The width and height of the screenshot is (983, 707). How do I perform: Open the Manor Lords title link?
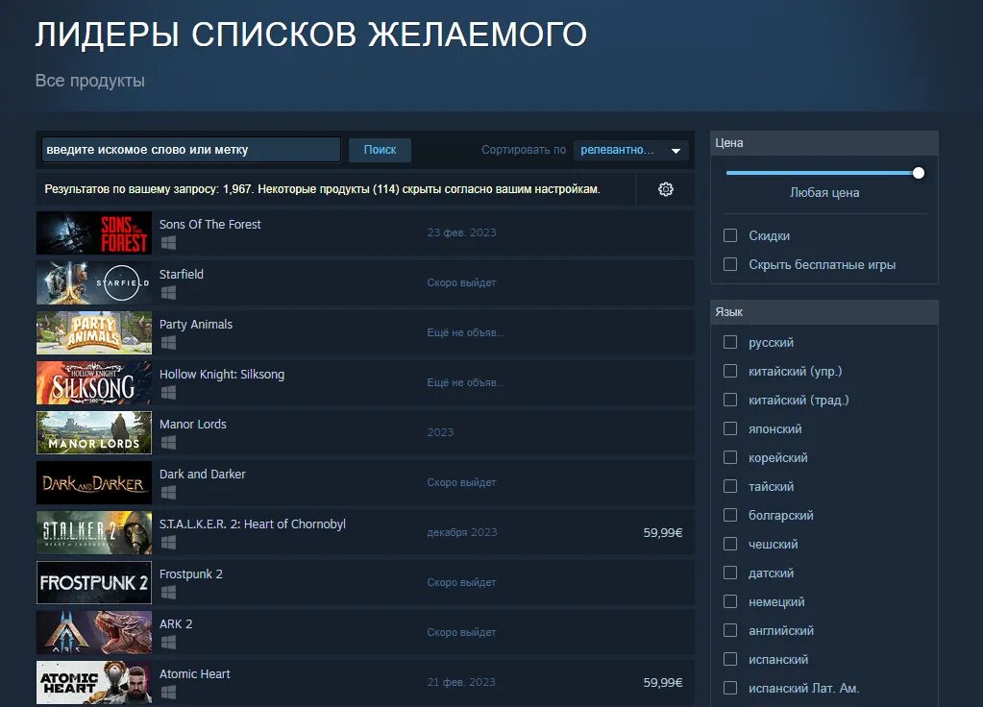click(192, 425)
